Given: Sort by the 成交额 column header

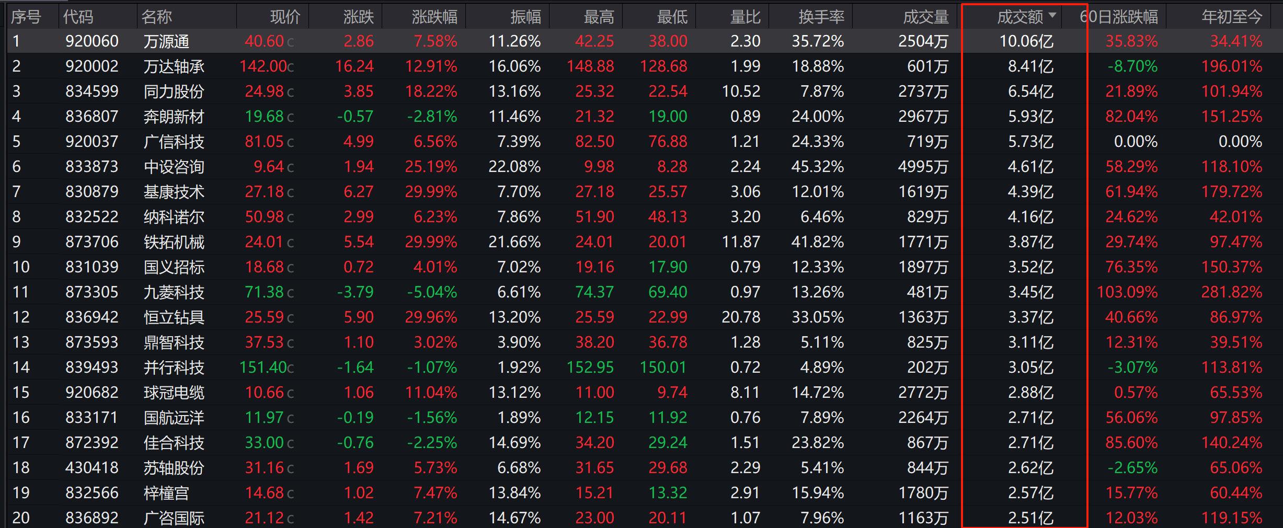Looking at the screenshot, I should point(1019,17).
